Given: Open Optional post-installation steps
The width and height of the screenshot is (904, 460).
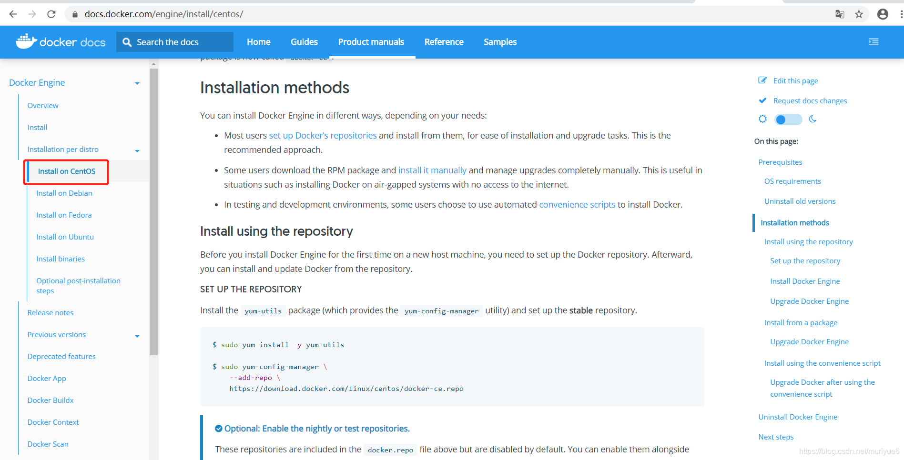Looking at the screenshot, I should 78,286.
